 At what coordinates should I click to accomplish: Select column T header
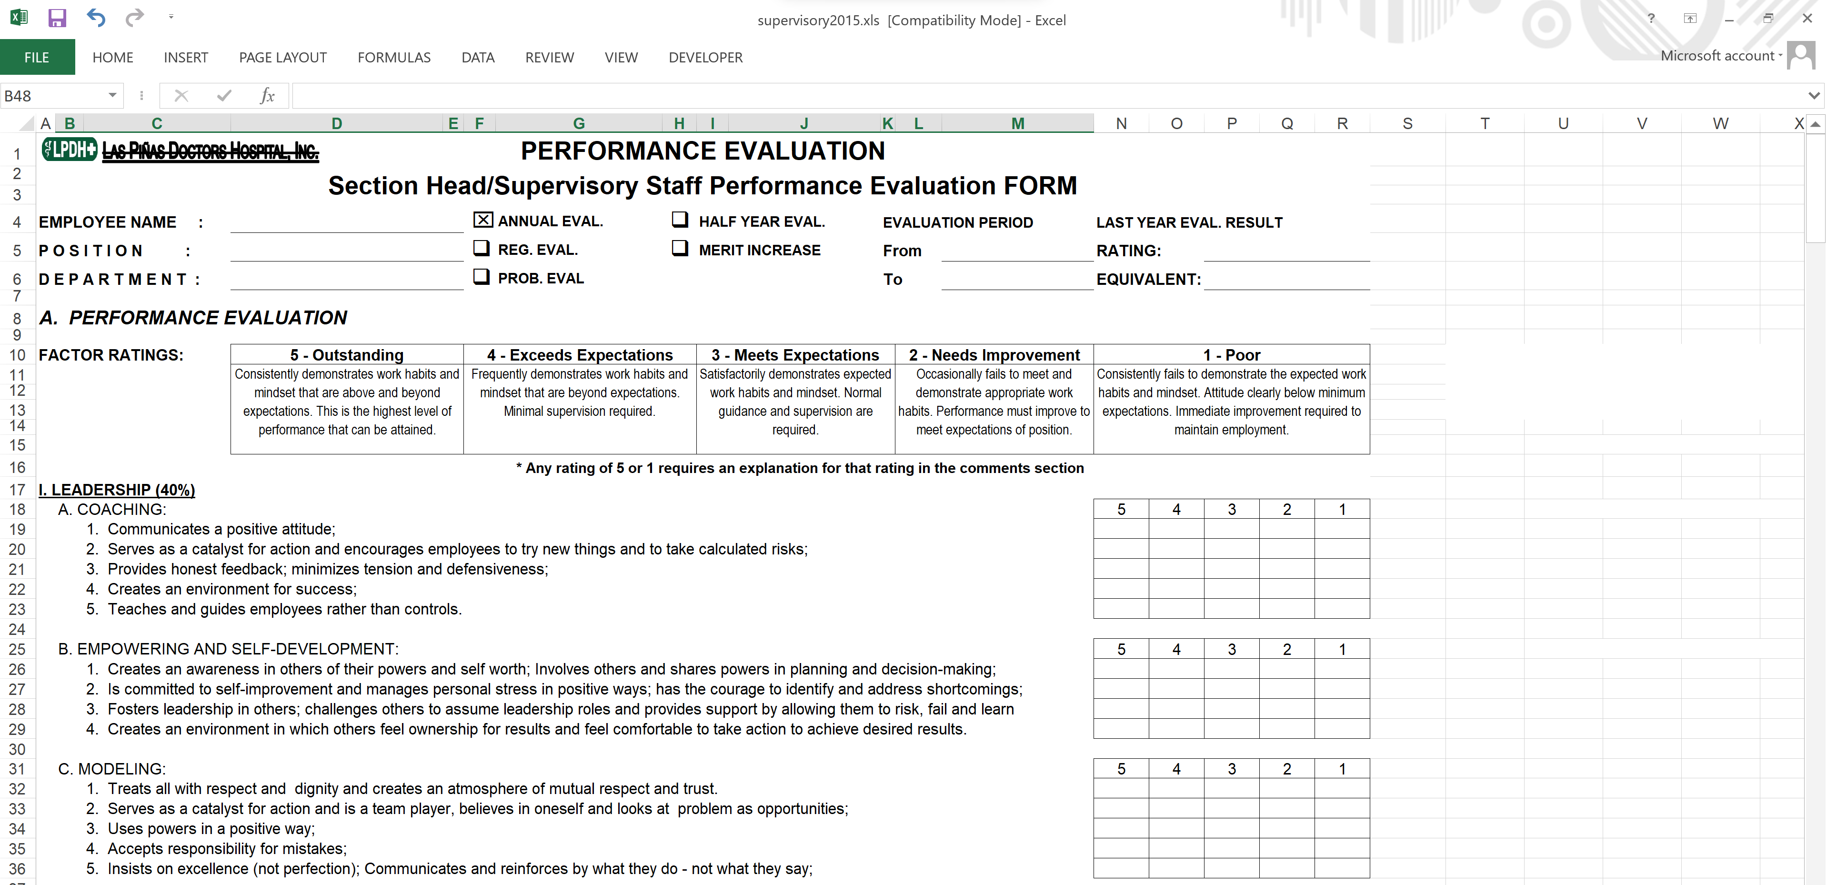[1485, 123]
